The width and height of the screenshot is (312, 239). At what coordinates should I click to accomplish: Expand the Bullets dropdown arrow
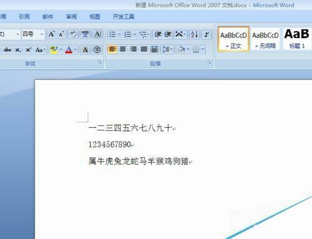pyautogui.click(x=120, y=34)
